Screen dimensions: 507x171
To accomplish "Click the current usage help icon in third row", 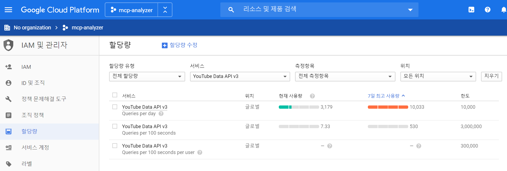I will 330,146.
